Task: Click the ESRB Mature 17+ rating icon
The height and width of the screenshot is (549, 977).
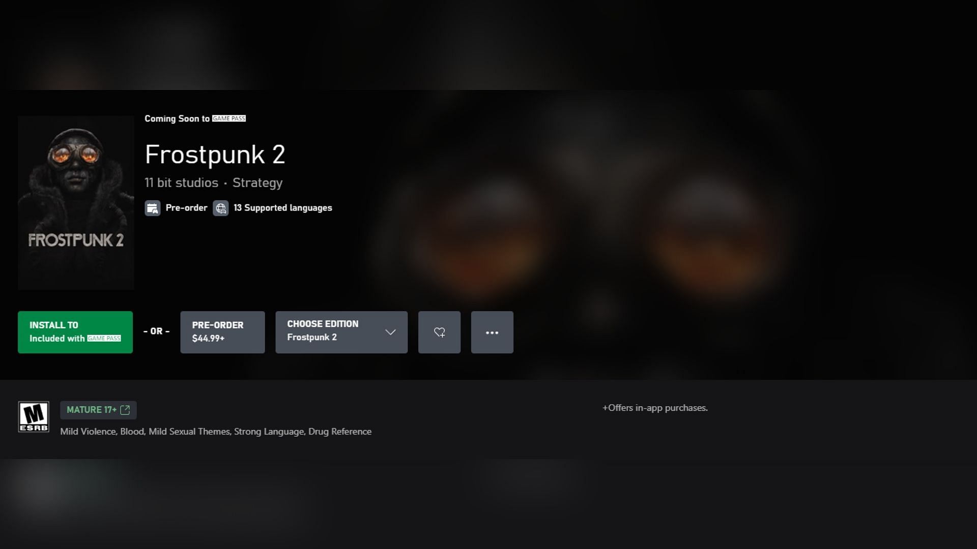Action: [x=34, y=416]
